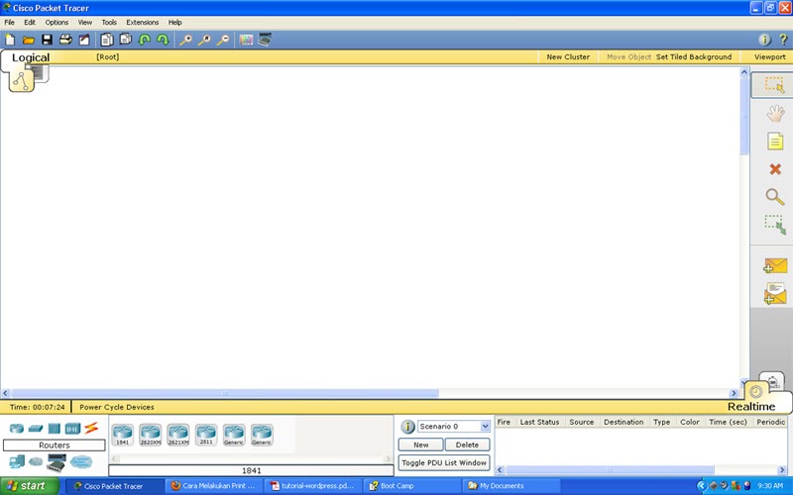The image size is (793, 495).
Task: Open the Custom Devices Dialog icon
Action: click(x=265, y=40)
